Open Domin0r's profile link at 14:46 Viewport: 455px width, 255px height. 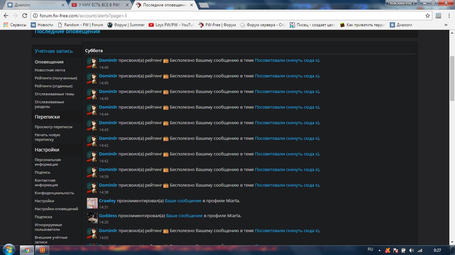pyautogui.click(x=108, y=60)
